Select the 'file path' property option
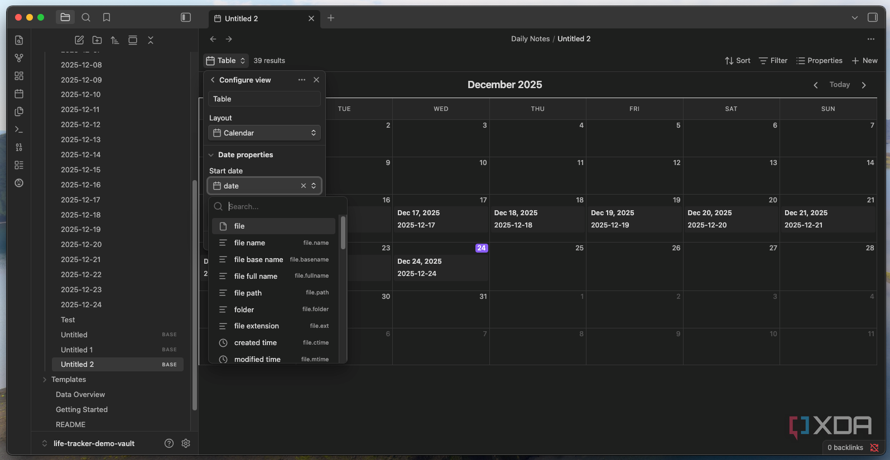 point(274,293)
